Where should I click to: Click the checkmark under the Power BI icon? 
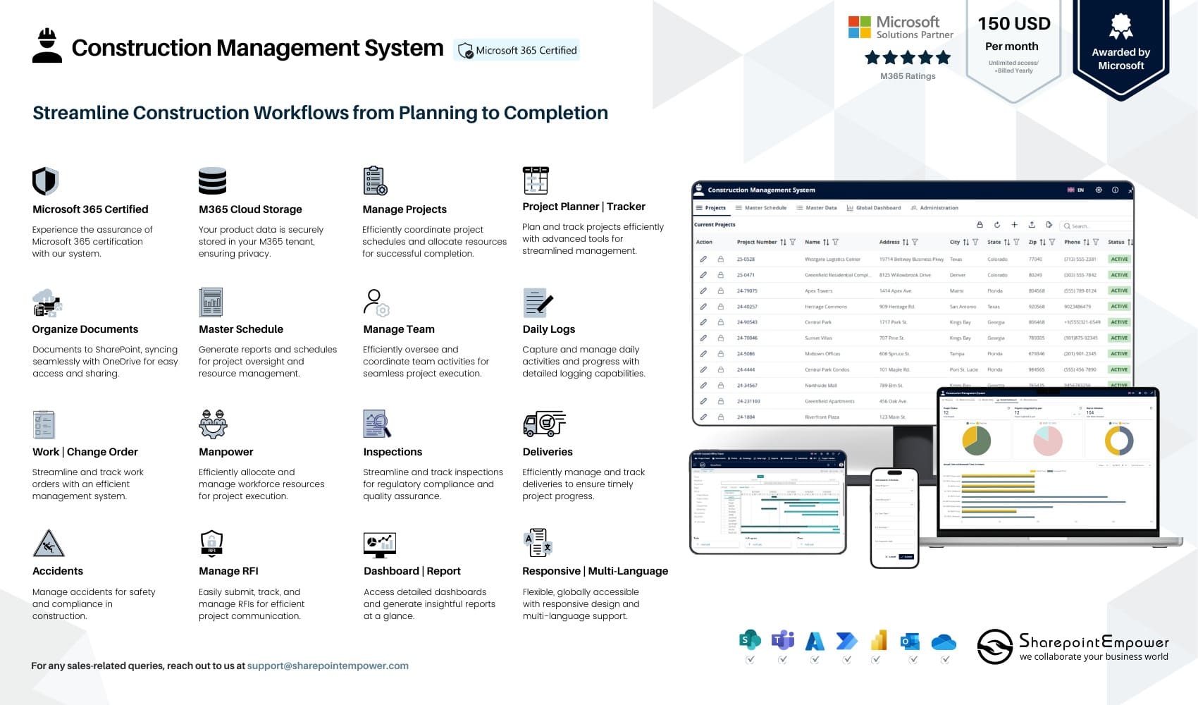click(x=875, y=660)
